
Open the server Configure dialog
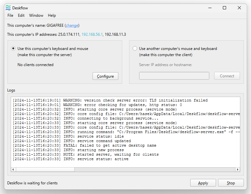point(105,76)
